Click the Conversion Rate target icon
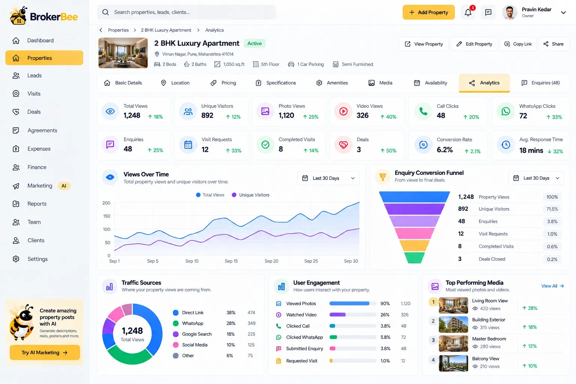576x384 pixels. click(423, 145)
